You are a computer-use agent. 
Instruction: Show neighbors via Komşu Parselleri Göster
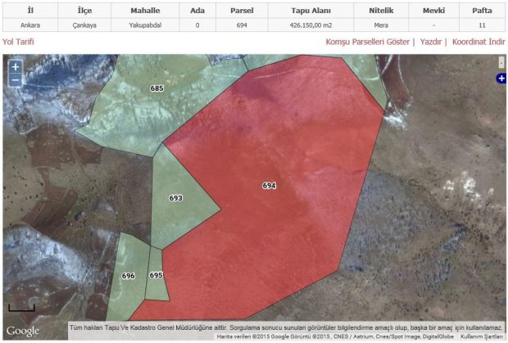368,41
